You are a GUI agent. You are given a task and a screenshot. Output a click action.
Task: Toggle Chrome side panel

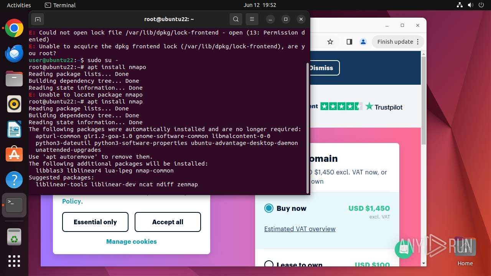(349, 42)
